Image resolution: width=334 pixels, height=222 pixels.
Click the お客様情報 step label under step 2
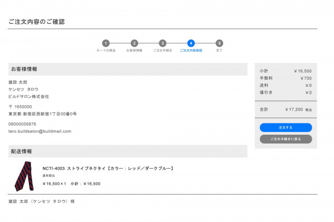pos(134,51)
